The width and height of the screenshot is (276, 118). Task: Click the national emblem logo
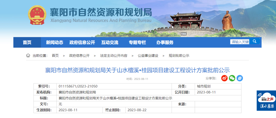point(37,15)
